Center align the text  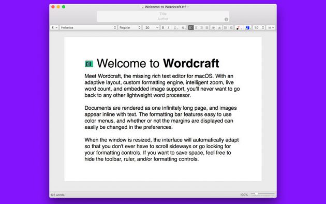(x=196, y=27)
